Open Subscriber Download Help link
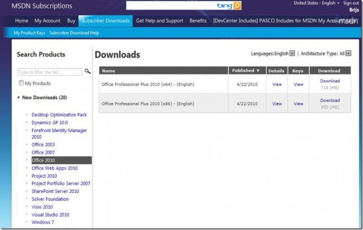 [74, 33]
